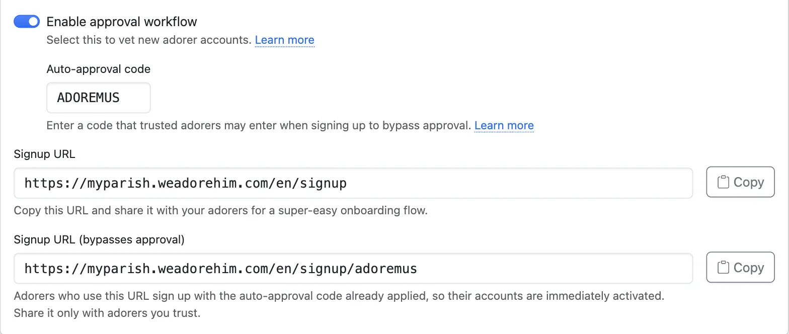Select the signup URL ending in /adoremus
This screenshot has height=334, width=789.
coord(353,269)
